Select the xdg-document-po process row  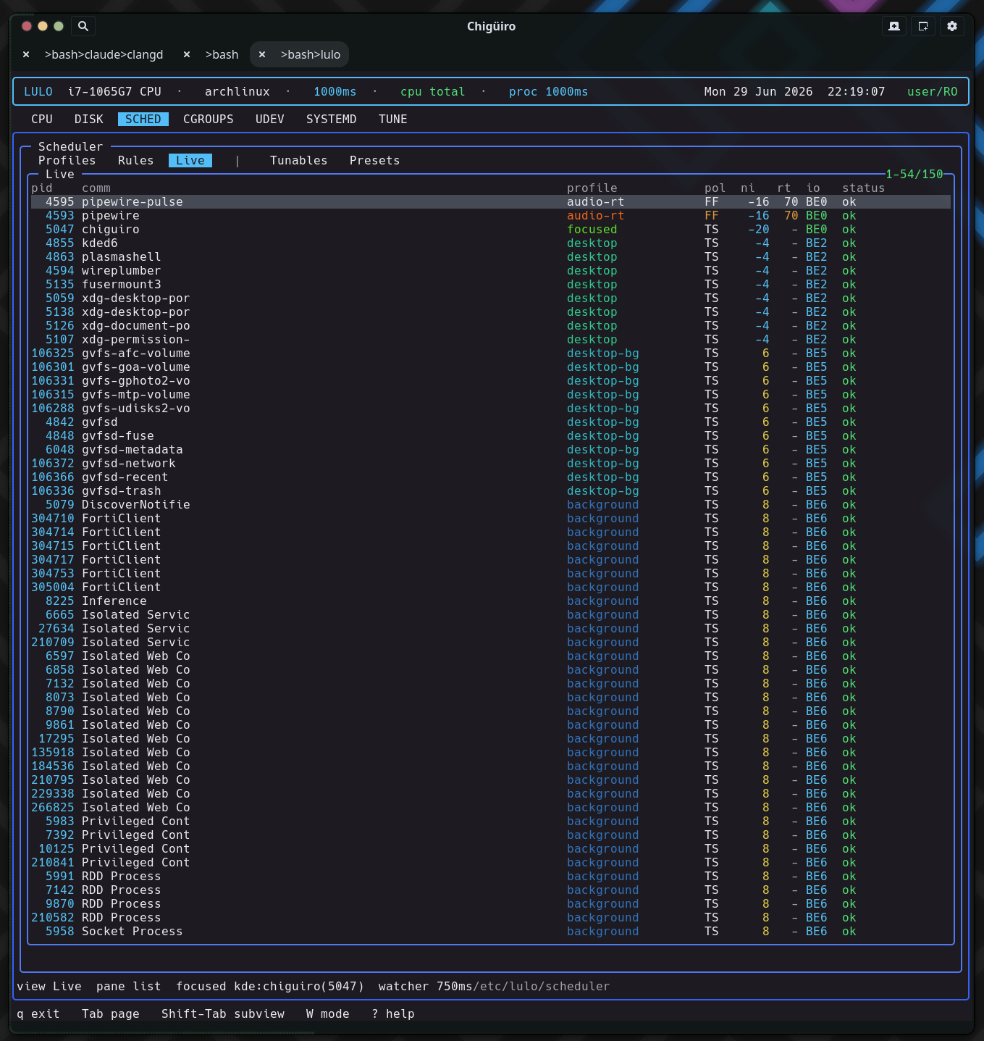491,325
